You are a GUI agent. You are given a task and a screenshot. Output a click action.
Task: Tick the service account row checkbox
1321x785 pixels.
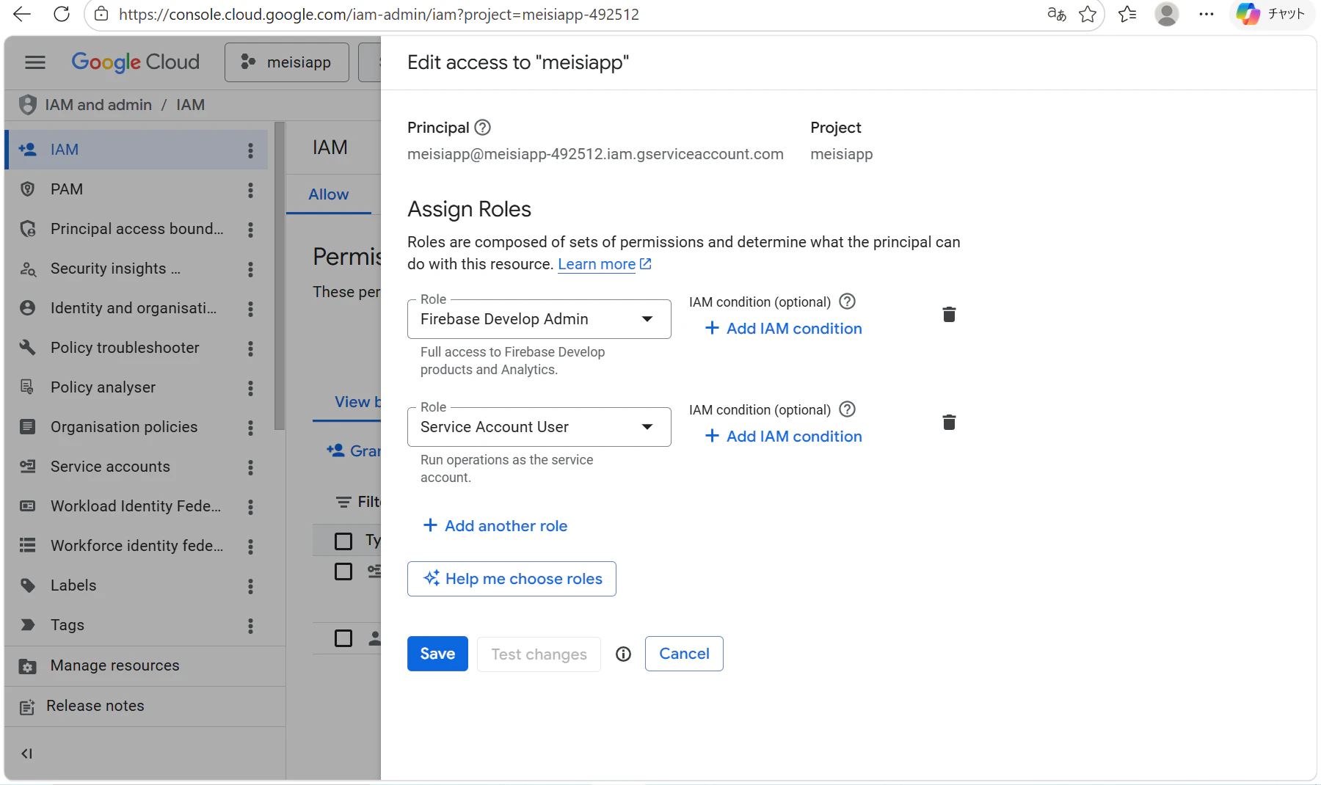tap(343, 572)
